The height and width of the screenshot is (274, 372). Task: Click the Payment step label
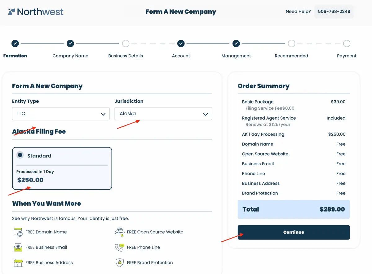pos(347,56)
